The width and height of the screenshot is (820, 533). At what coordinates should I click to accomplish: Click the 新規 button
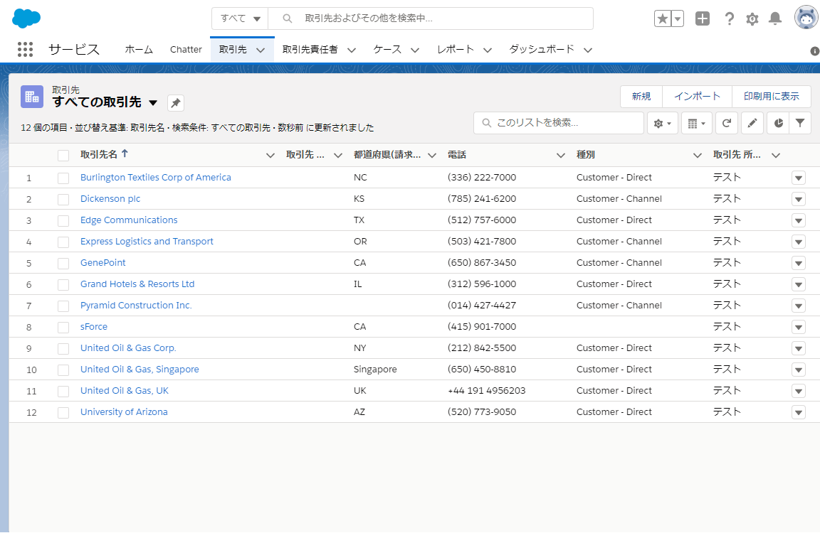(x=641, y=97)
